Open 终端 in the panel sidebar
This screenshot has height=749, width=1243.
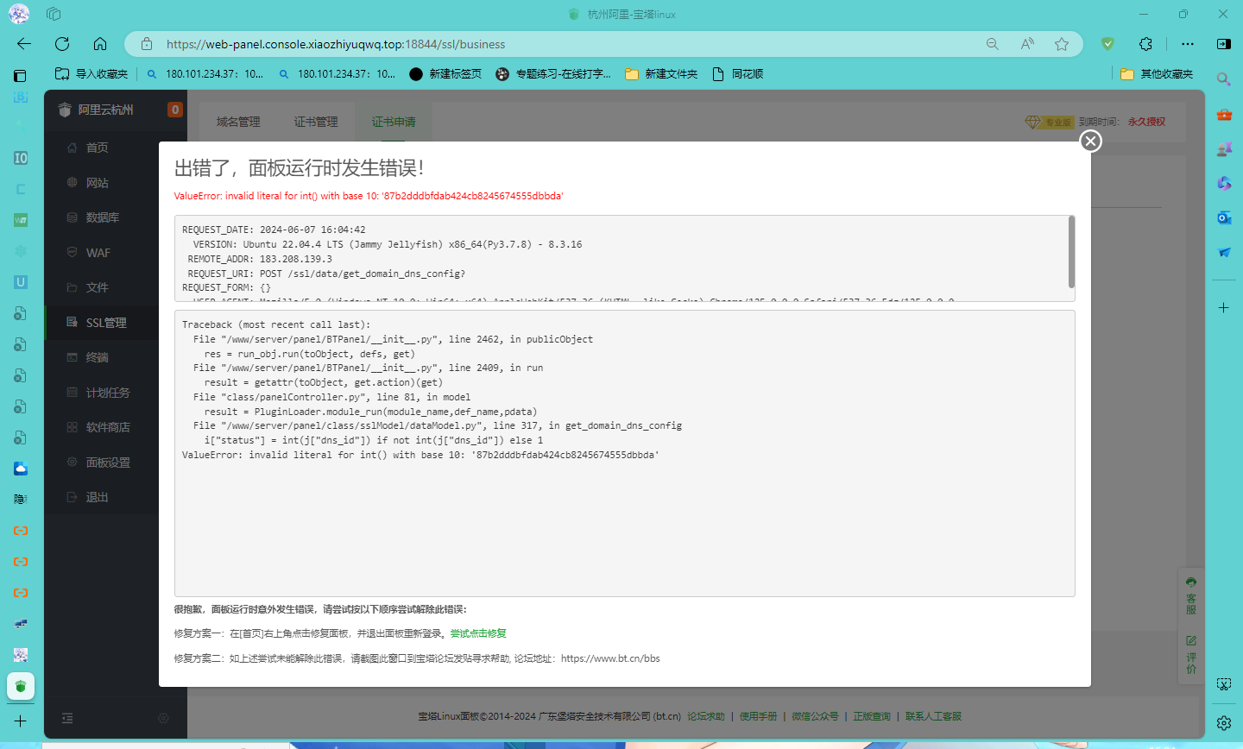coord(97,357)
